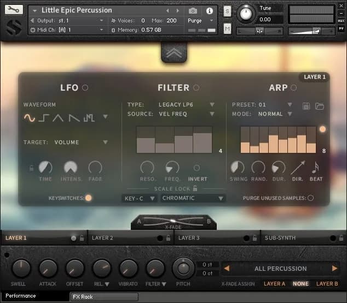
Task: Open filter TYPE Legacy LP6 dropdown
Action: point(212,104)
